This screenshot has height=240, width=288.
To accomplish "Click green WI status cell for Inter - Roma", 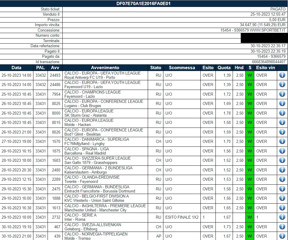I will (x=249, y=217).
